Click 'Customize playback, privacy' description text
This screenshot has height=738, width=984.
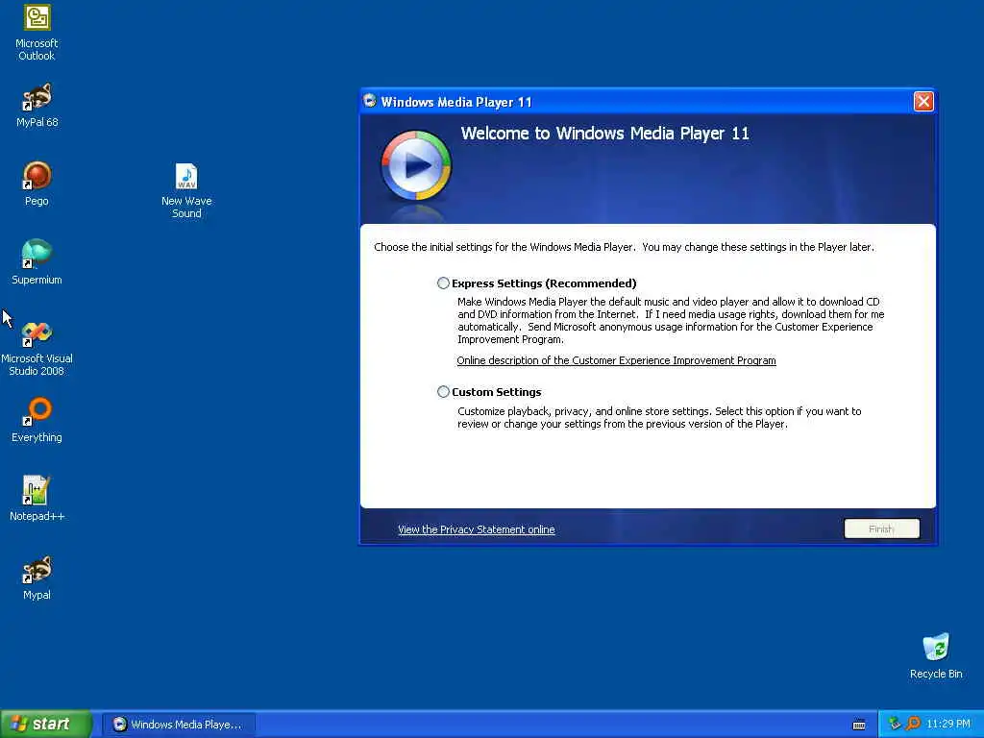pyautogui.click(x=659, y=417)
